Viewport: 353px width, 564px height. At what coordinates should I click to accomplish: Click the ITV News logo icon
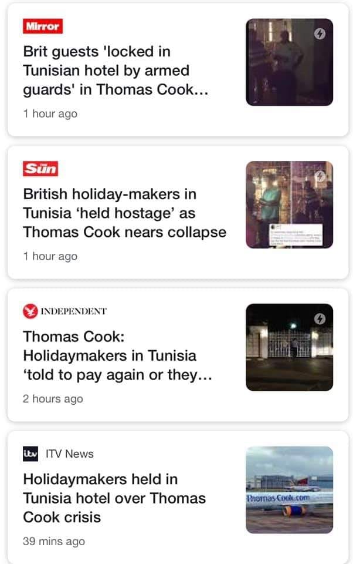pyautogui.click(x=30, y=454)
